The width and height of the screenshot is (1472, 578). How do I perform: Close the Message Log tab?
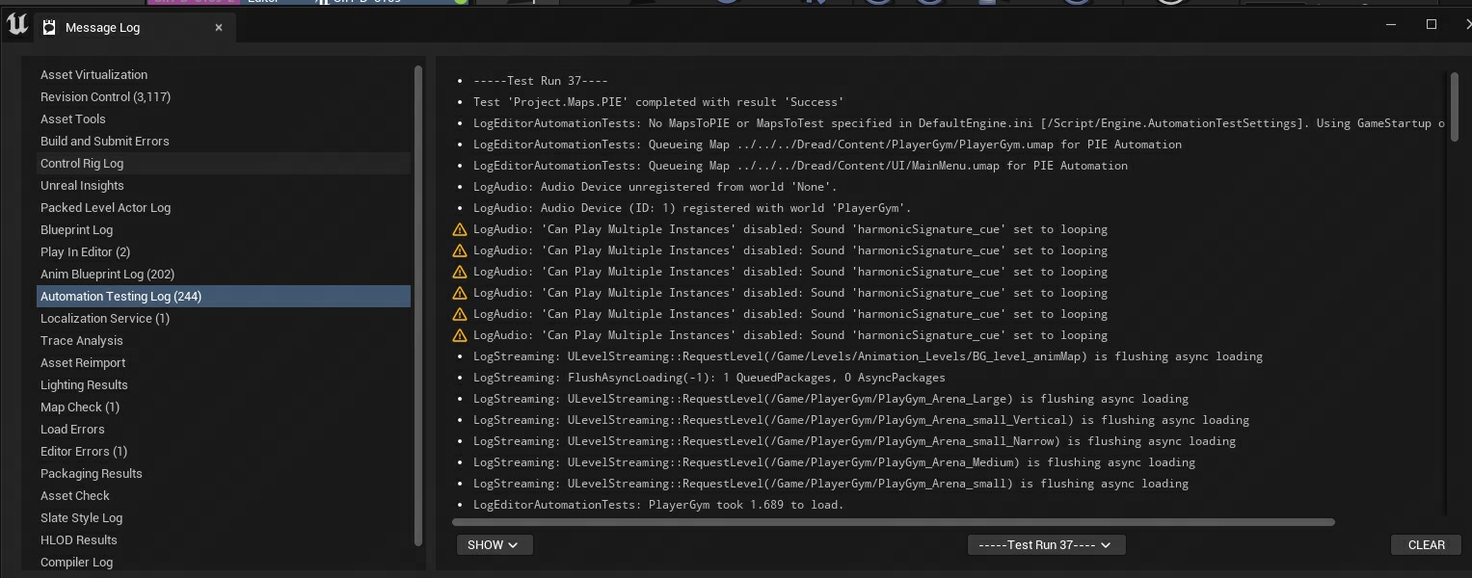[219, 27]
